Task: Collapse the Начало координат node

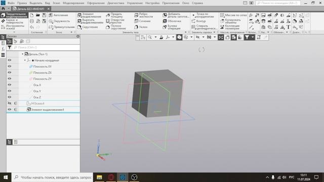Action: tap(25, 60)
